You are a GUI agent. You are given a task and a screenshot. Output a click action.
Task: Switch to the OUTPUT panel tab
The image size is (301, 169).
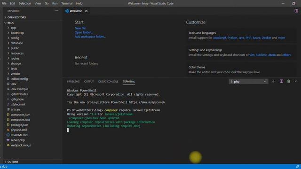tap(89, 82)
